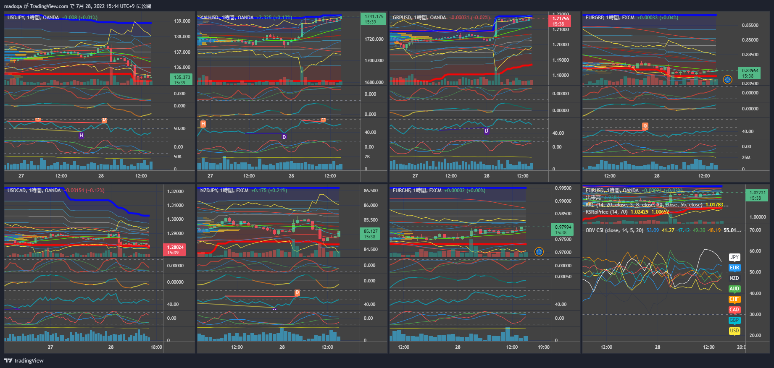Click the blue round marker in the EURGBP chart
Screen dimensions: 774x368
click(727, 80)
